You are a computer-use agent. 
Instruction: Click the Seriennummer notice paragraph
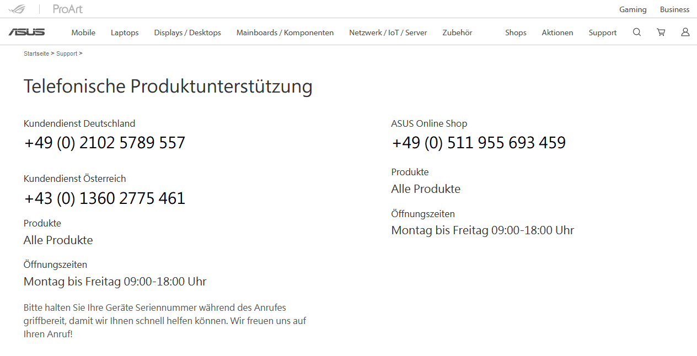click(165, 321)
